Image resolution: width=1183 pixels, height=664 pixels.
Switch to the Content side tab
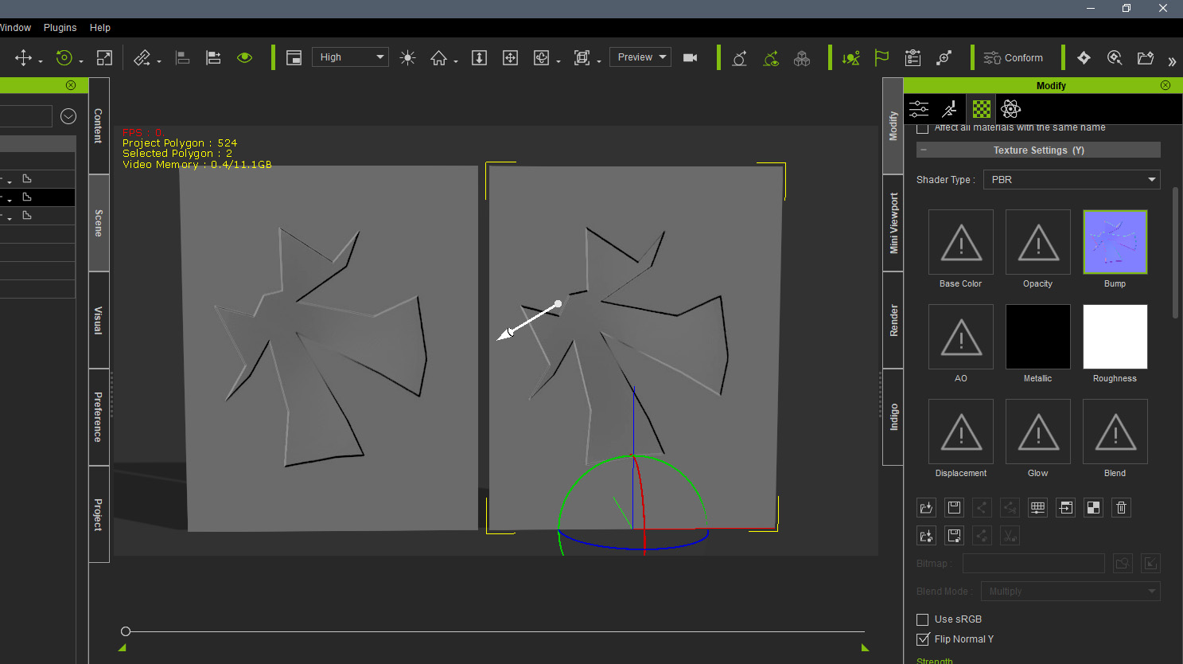[99, 126]
